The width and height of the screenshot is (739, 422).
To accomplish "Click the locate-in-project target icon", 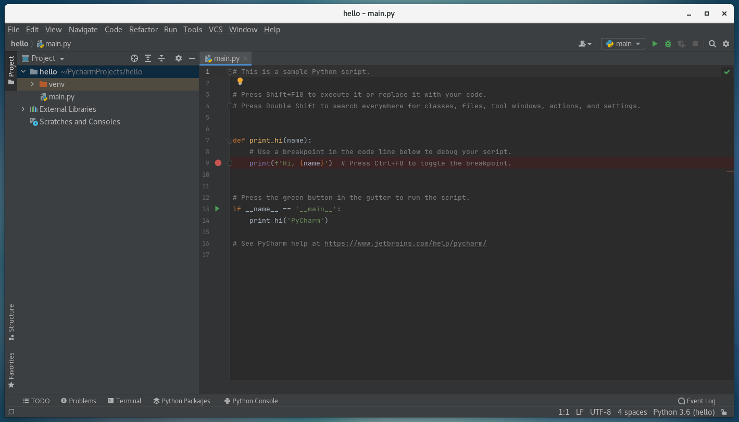I will pos(134,58).
